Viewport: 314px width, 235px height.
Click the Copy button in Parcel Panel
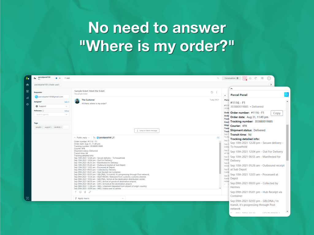(277, 113)
